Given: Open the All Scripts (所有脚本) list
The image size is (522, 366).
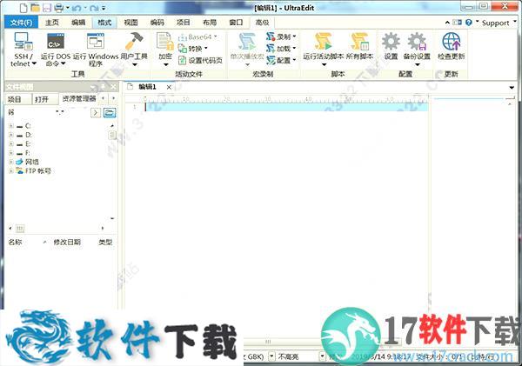Looking at the screenshot, I should (360, 43).
